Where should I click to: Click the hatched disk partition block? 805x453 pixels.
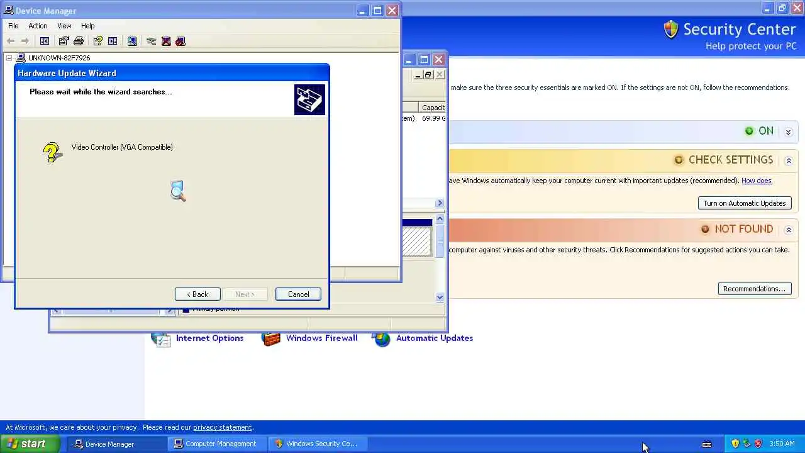pyautogui.click(x=417, y=242)
